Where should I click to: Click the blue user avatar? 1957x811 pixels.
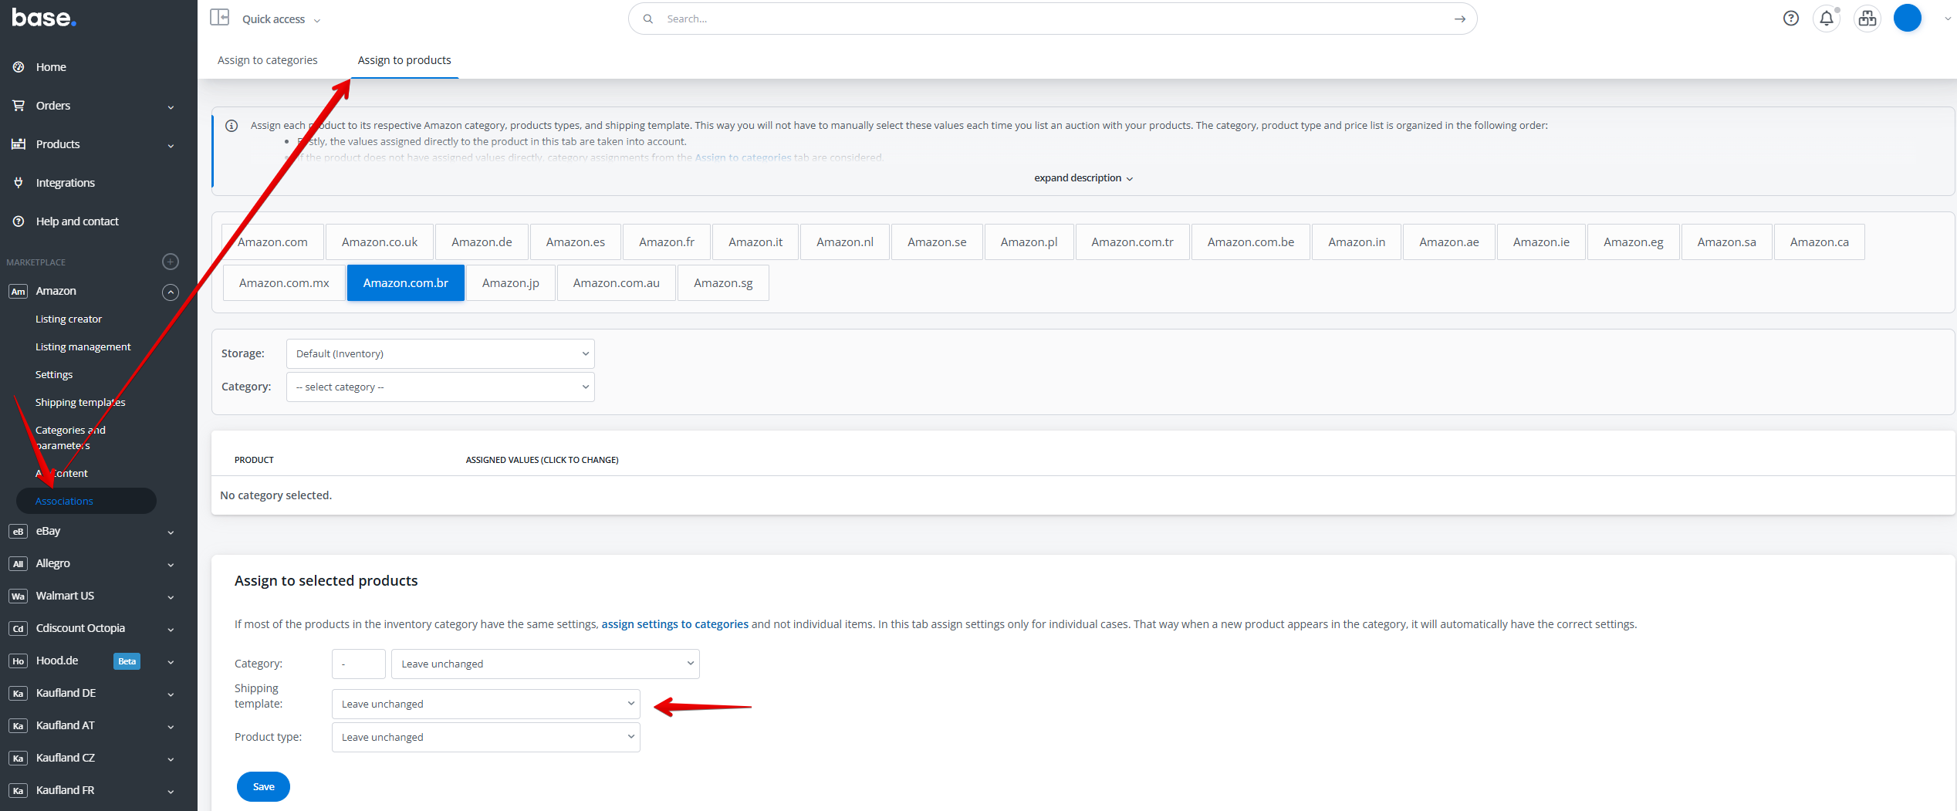(1907, 19)
